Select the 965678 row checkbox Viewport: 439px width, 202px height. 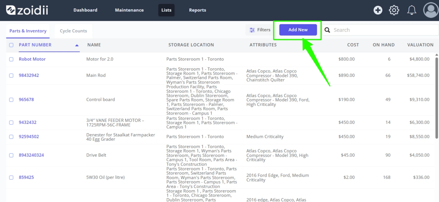tap(11, 100)
